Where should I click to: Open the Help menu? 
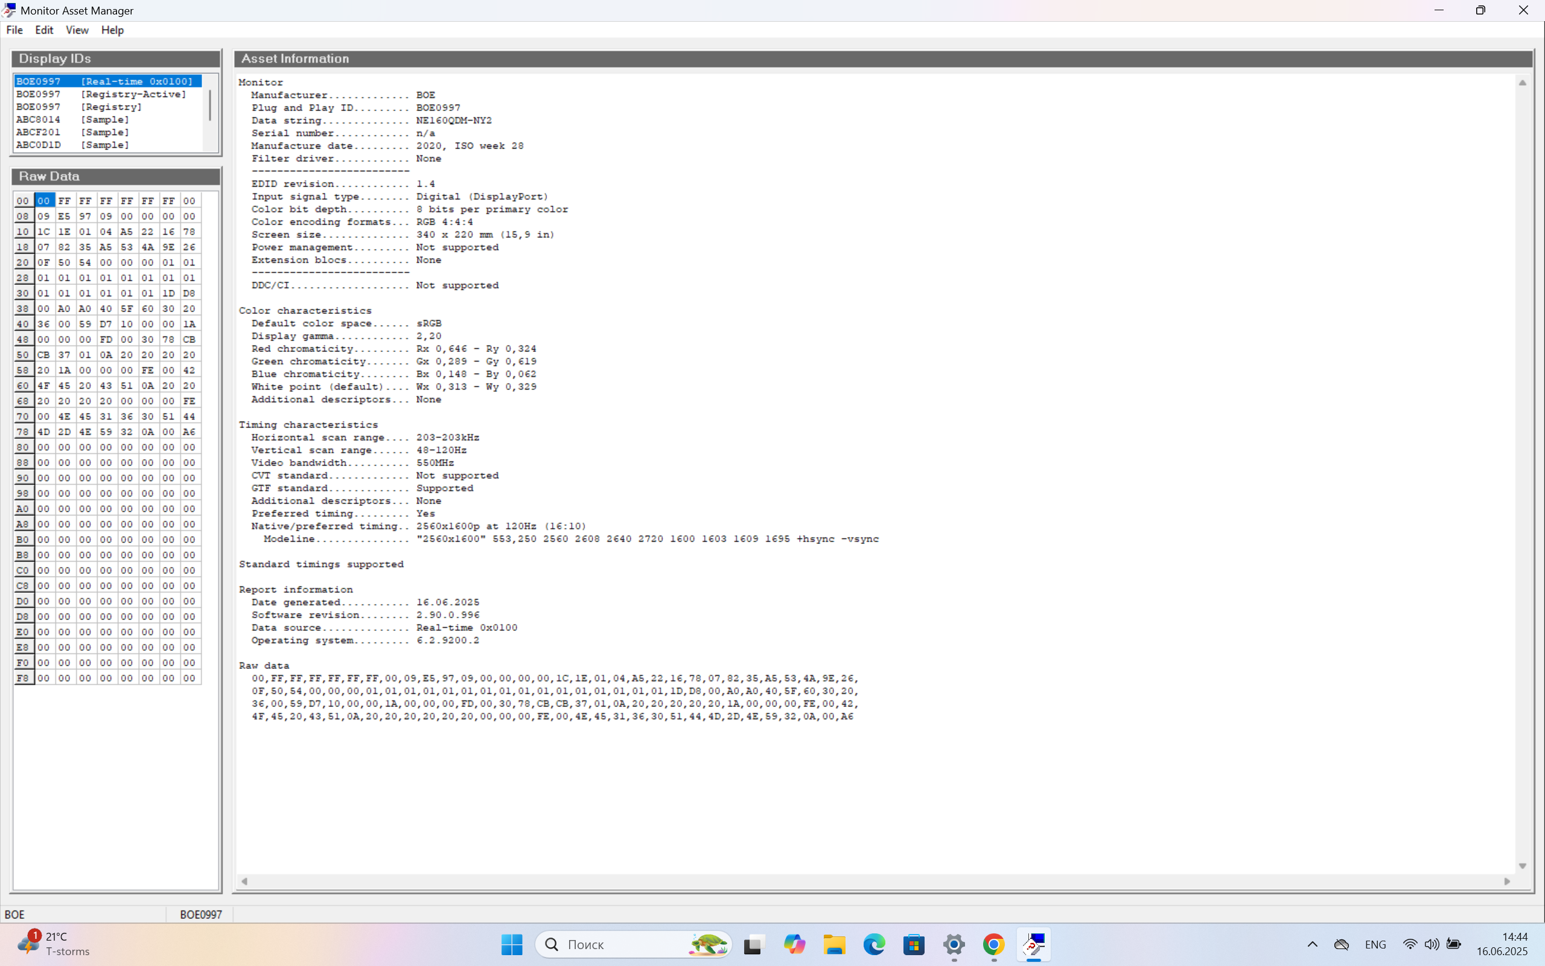click(112, 30)
